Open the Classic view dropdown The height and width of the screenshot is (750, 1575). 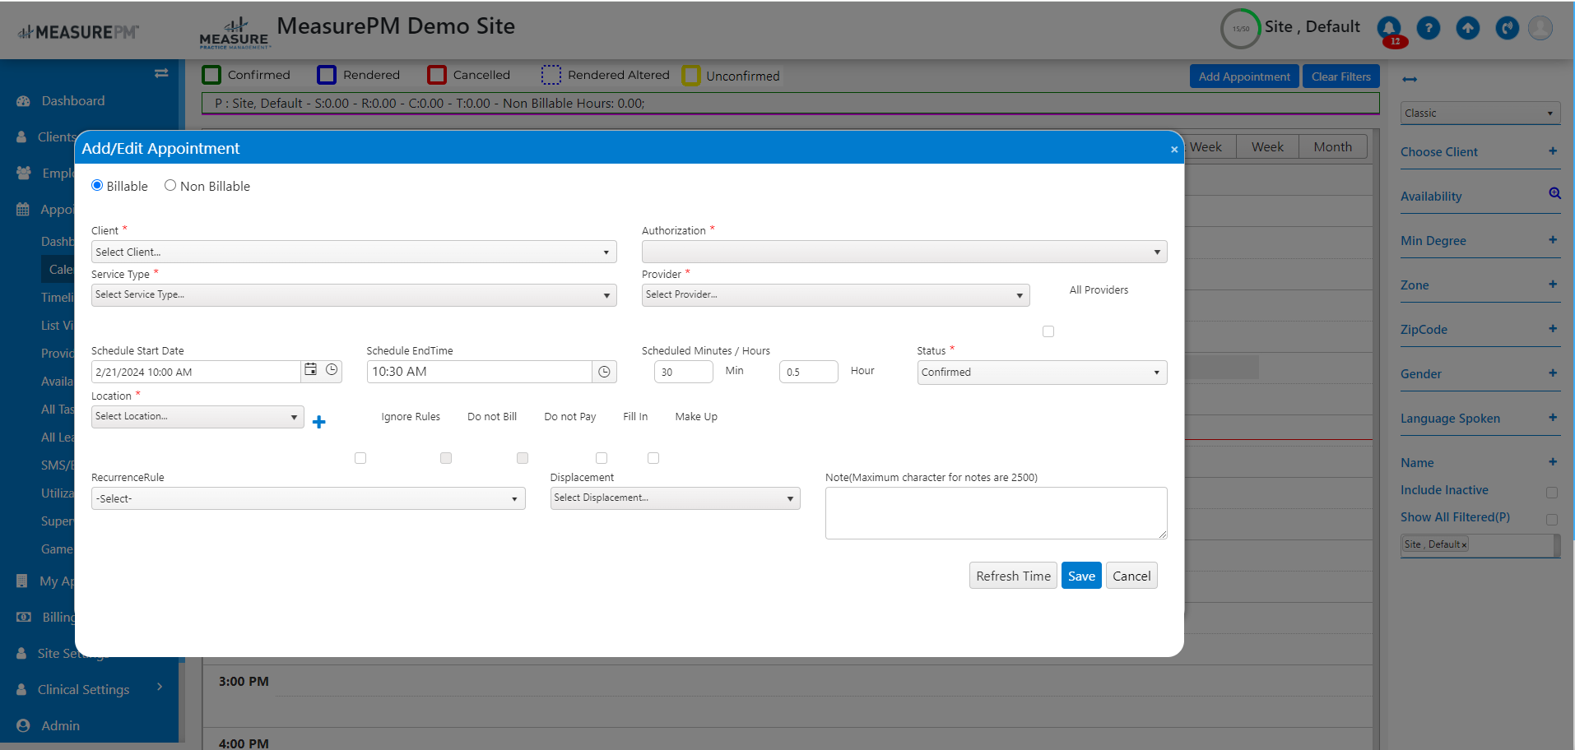(x=1480, y=113)
